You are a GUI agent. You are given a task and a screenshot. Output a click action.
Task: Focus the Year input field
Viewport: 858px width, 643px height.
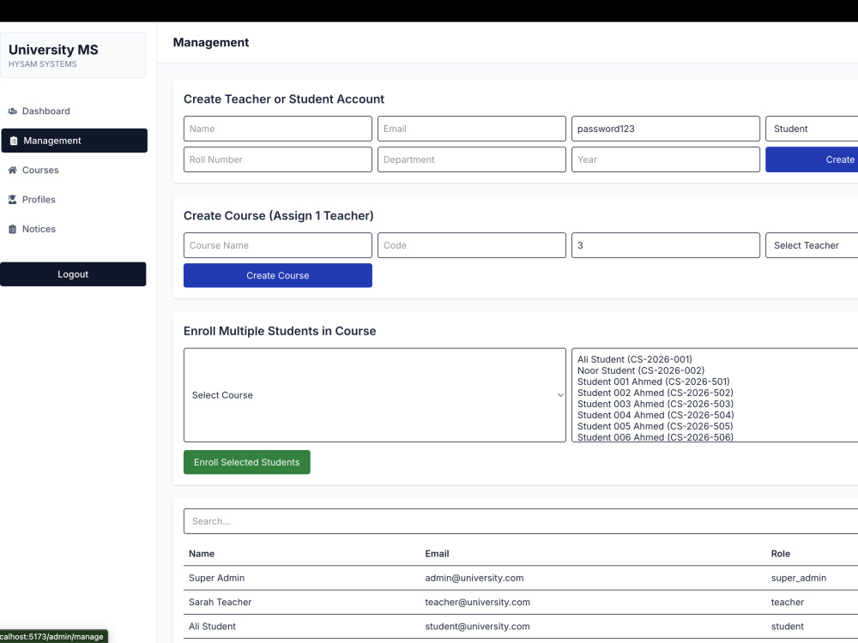coord(666,159)
